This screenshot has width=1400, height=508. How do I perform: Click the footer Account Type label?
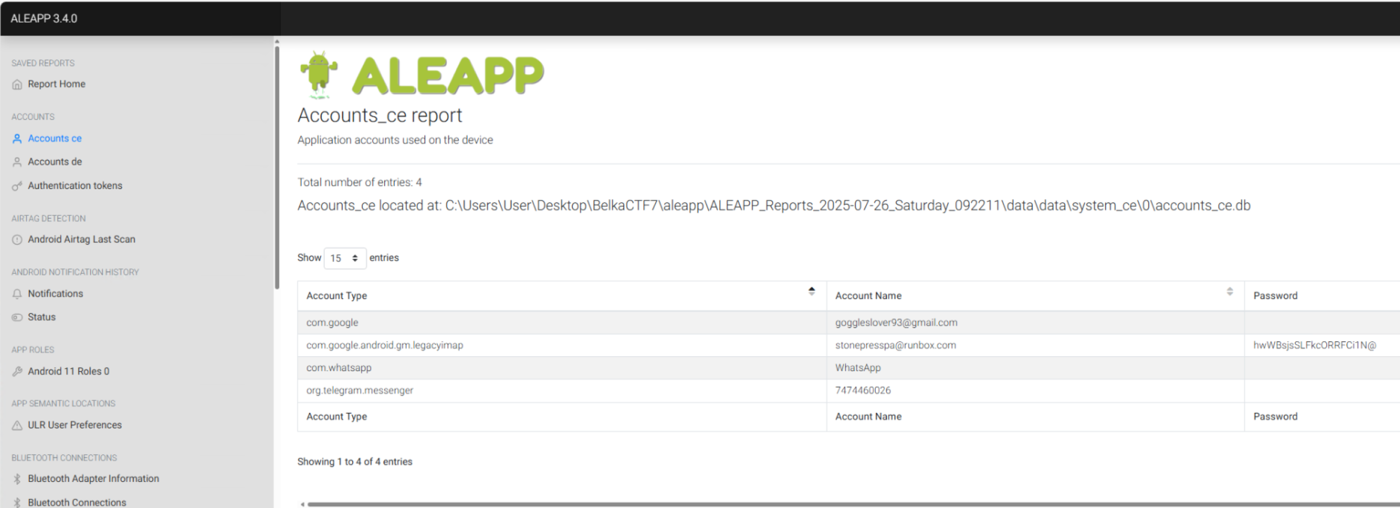(337, 416)
